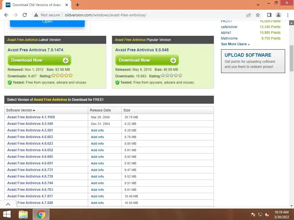Image resolution: width=294 pixels, height=220 pixels.
Task: Rate the 5.0.545 version with stars
Action: click(172, 76)
